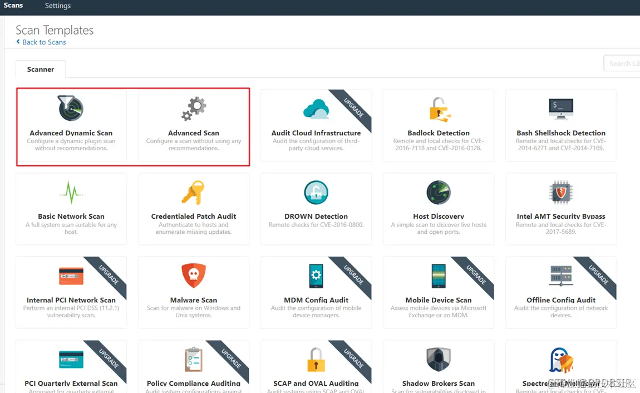This screenshot has width=640, height=393.
Task: Click the PCI Quarterly External Scan card icon
Action: (71, 360)
